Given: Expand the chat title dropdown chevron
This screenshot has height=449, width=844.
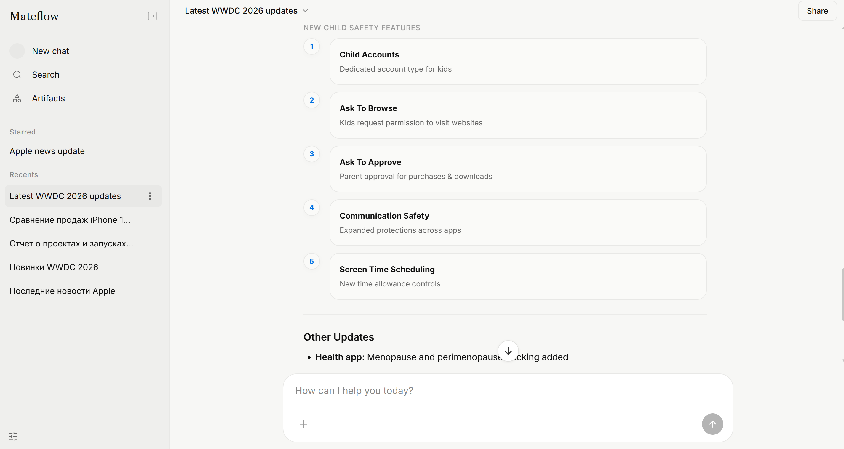Looking at the screenshot, I should (x=305, y=11).
